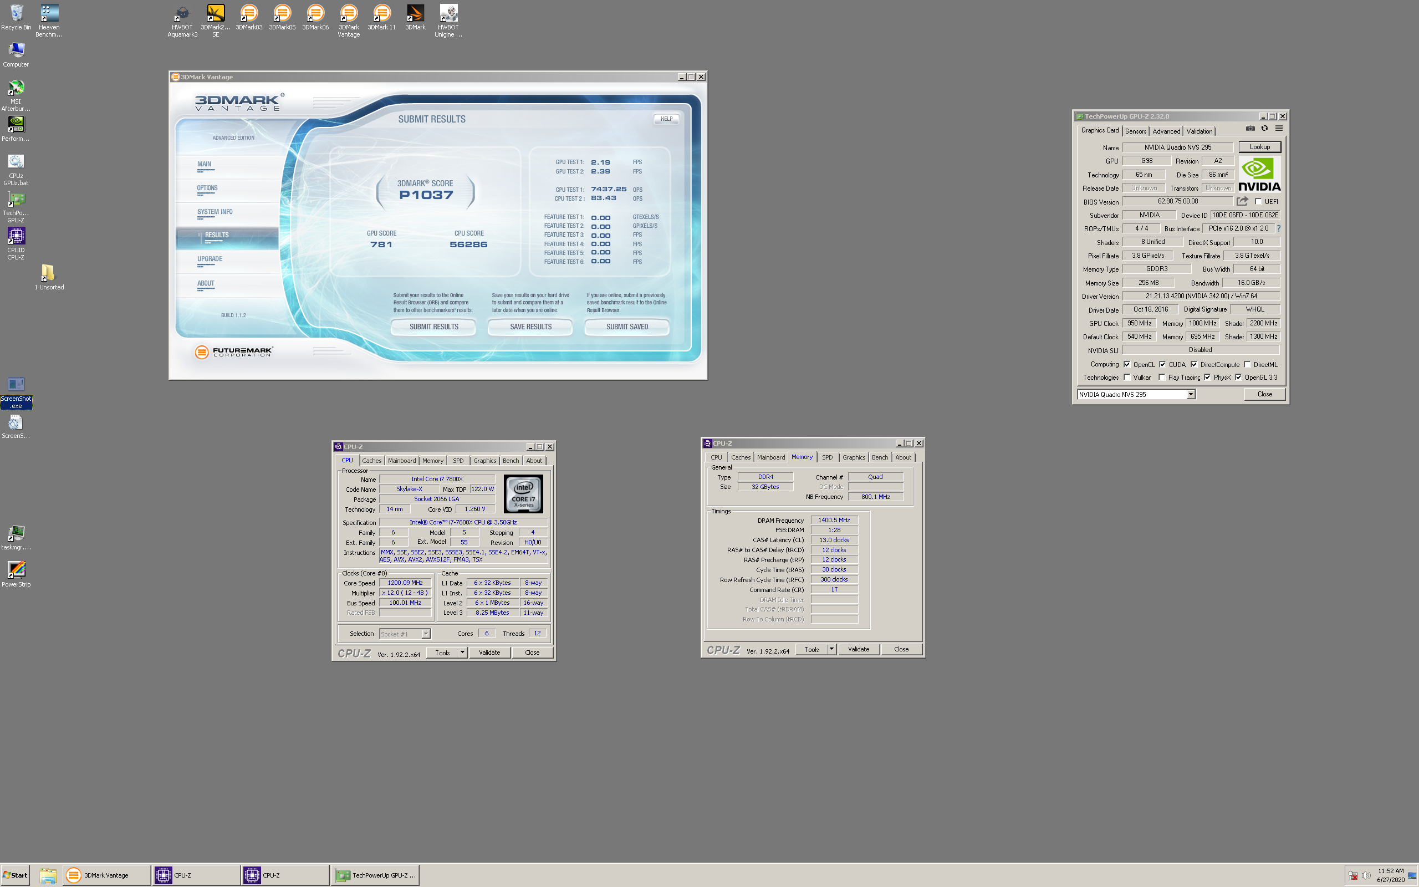Launch 3DMark05 desktop shortcut
The width and height of the screenshot is (1419, 887).
[282, 18]
